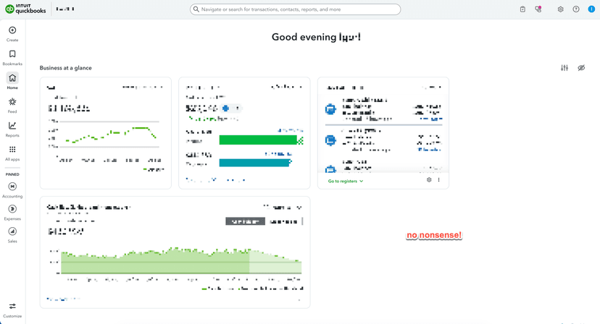This screenshot has height=324, width=600.
Task: Toggle privacy eye icon for dashboard
Action: click(581, 68)
